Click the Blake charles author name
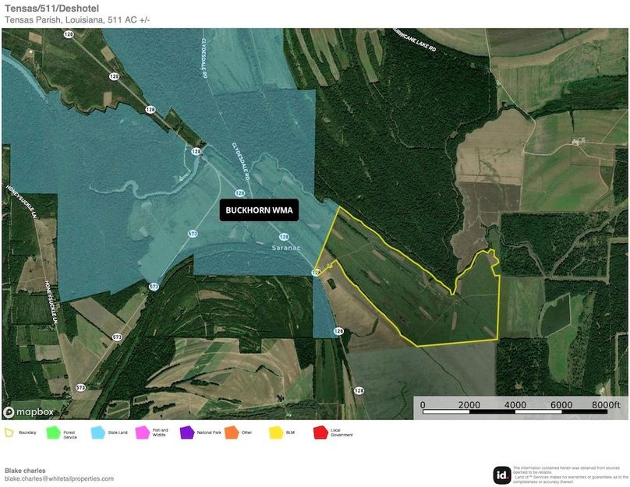Screen dimensions: 630x487 pyautogui.click(x=25, y=471)
